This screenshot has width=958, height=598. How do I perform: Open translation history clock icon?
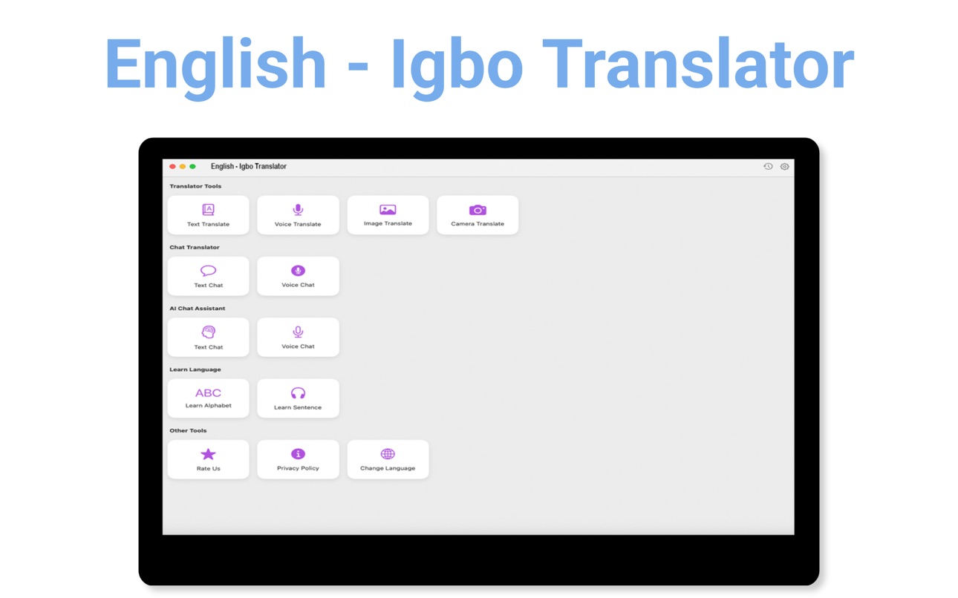coord(768,166)
